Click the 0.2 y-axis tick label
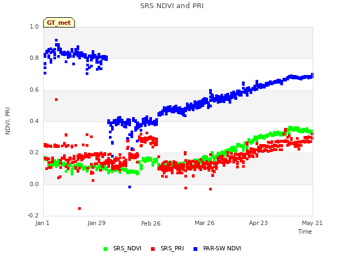The image size is (345, 259). (34, 153)
